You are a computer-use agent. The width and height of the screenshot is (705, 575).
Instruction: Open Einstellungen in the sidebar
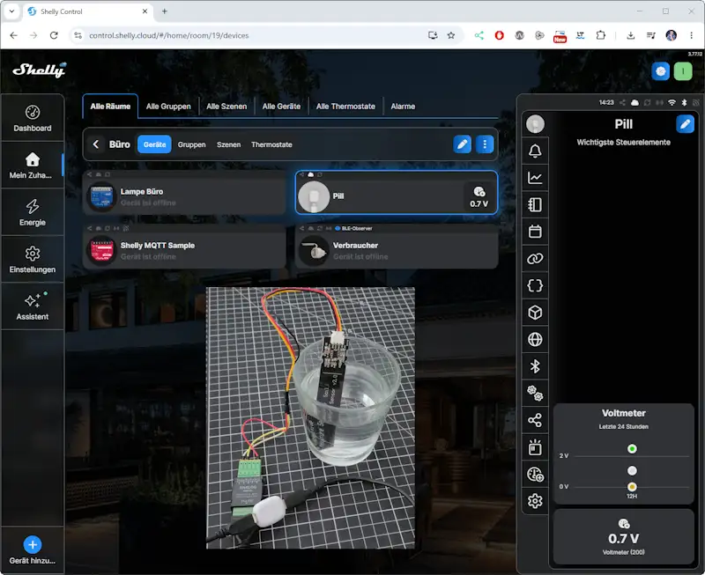[33, 260]
